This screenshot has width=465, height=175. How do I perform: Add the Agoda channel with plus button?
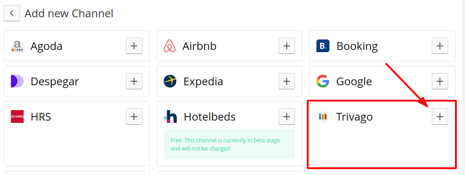pos(134,46)
